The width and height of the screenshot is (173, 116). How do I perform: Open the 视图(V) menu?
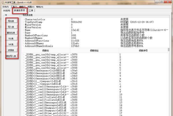tap(31, 7)
